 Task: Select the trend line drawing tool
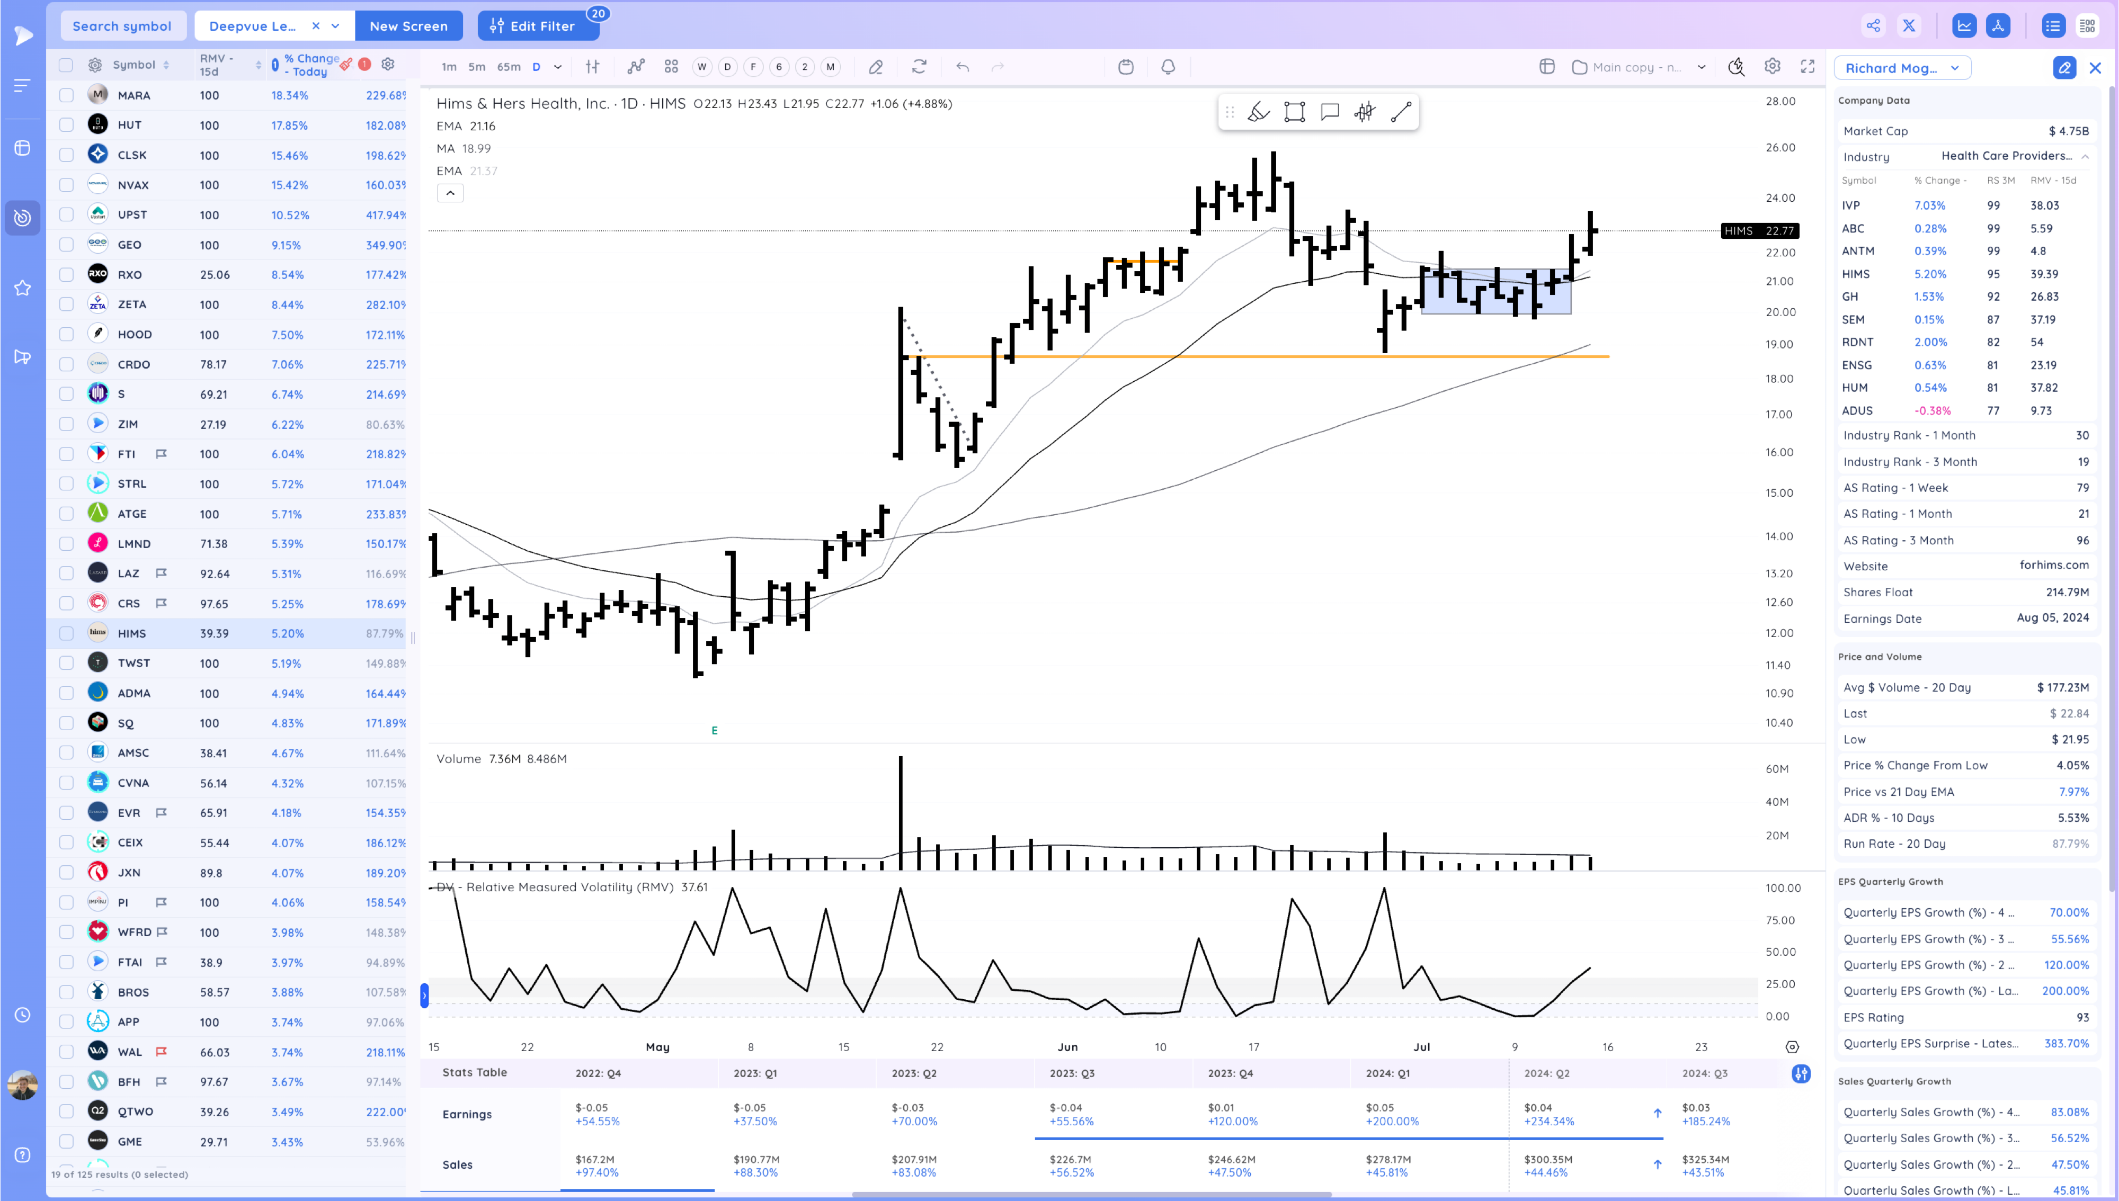pyautogui.click(x=1400, y=112)
